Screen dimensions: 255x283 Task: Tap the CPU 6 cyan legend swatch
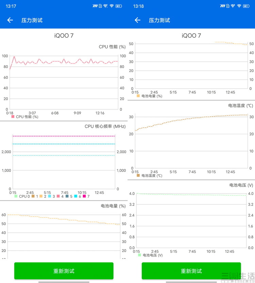click(76, 196)
